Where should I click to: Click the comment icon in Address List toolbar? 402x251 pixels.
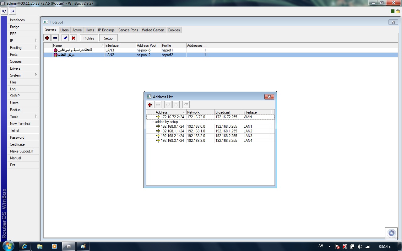coord(186,105)
